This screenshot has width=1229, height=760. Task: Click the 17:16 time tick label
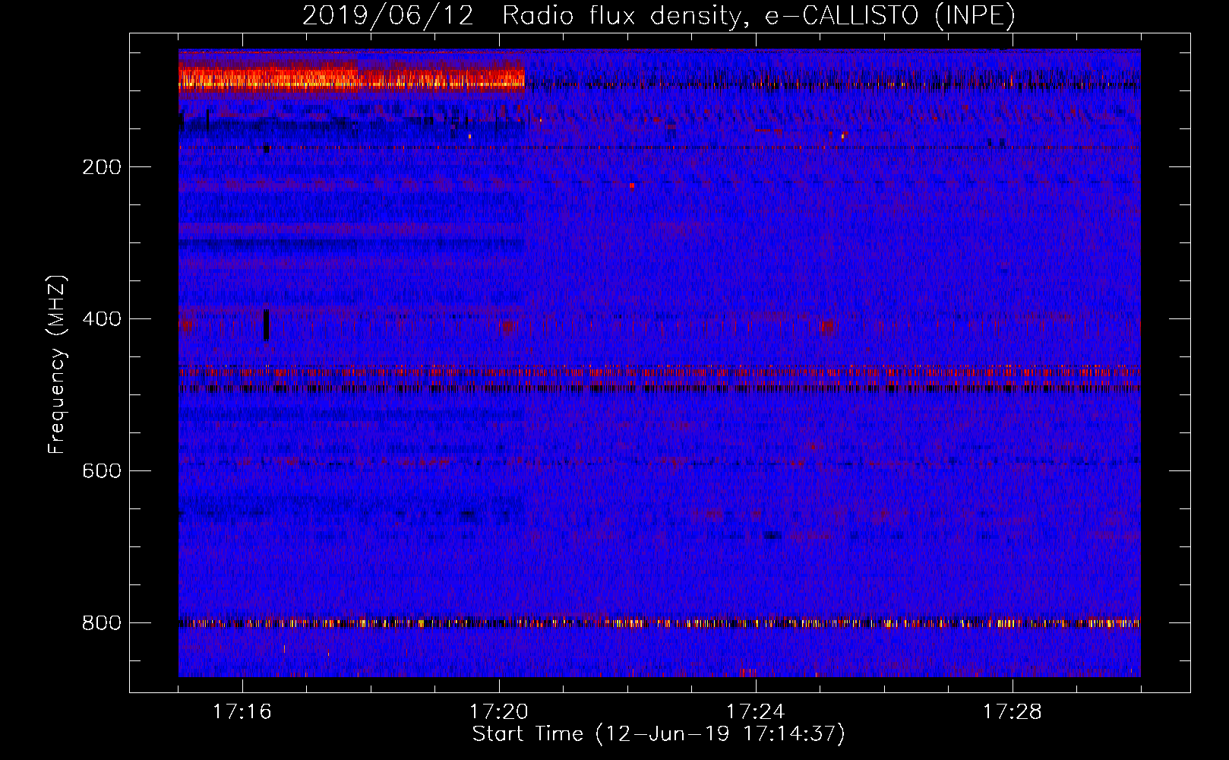tap(242, 712)
